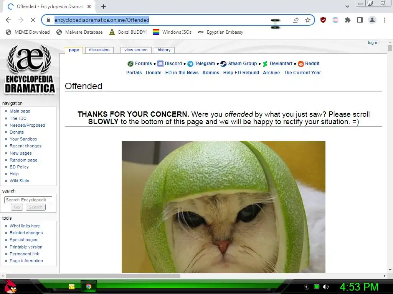
Task: Click the Deviantart icon
Action: pyautogui.click(x=265, y=64)
